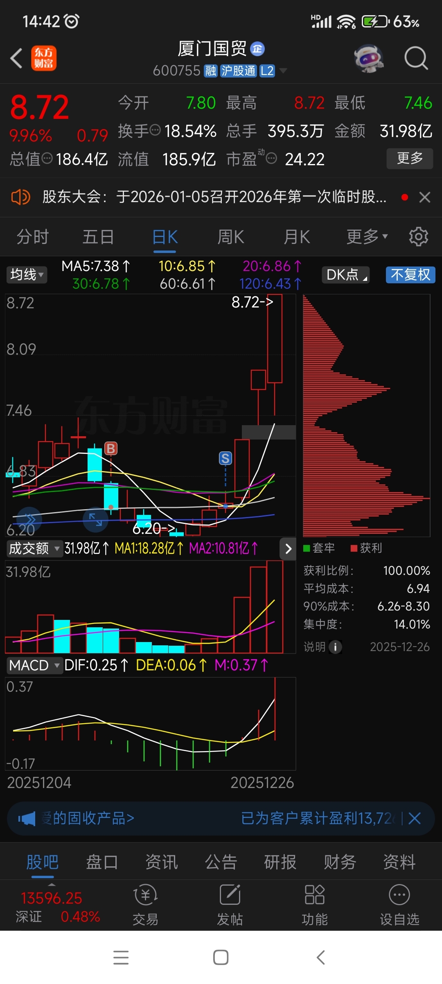This screenshot has height=984, width=442.
Task: Tap the double-arrow chart scroll button
Action: click(x=29, y=520)
